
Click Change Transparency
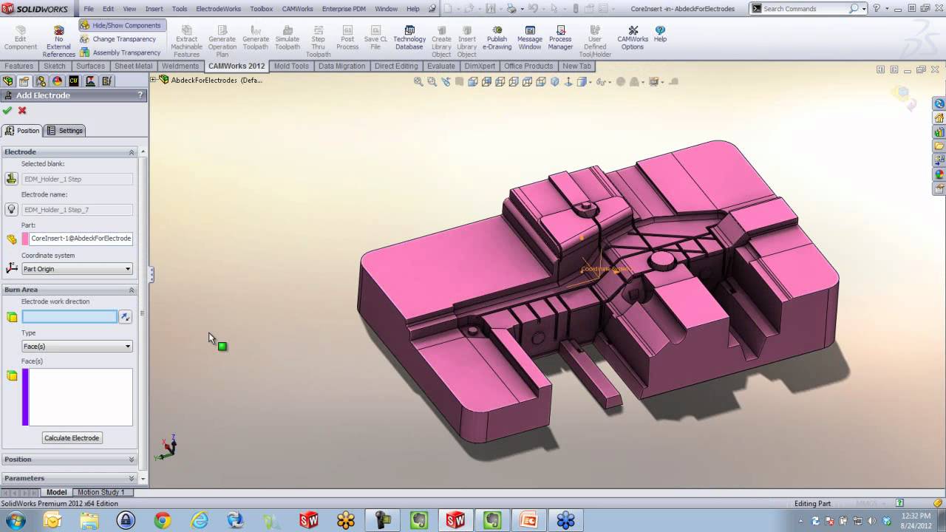118,39
